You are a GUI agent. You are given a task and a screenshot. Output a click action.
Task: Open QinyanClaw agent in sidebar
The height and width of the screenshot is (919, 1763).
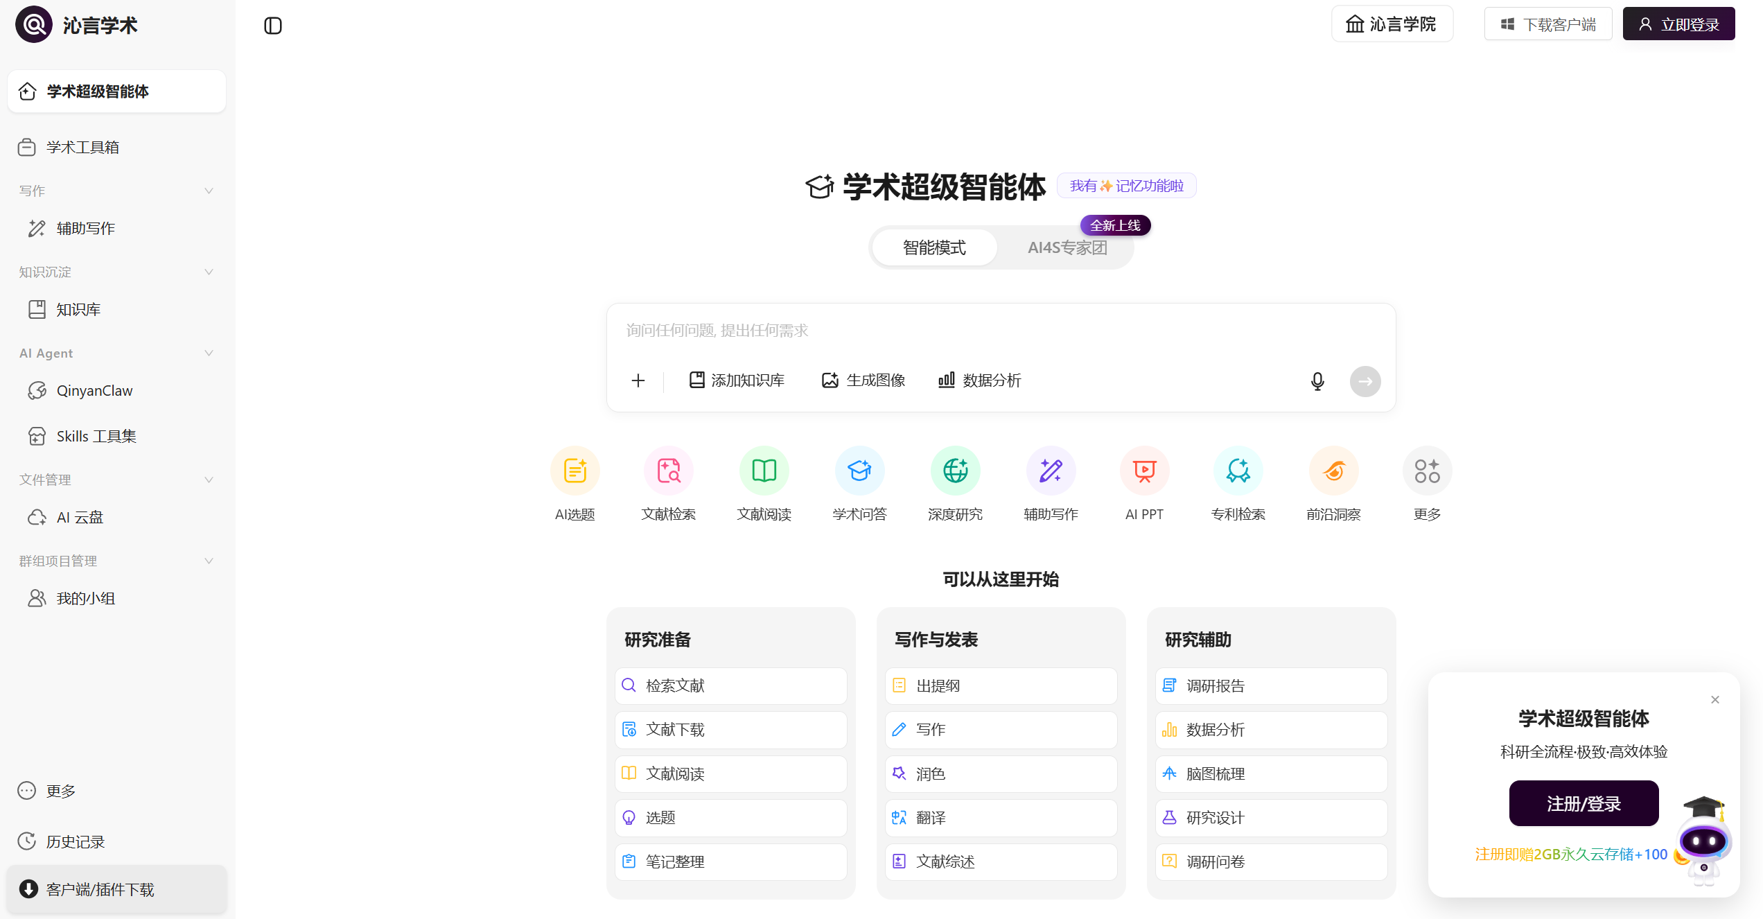point(116,390)
